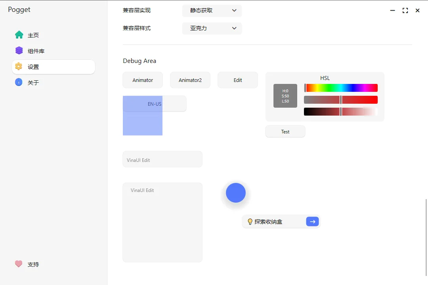Click the pink heart support icon
The height and width of the screenshot is (285, 428).
coord(19,264)
